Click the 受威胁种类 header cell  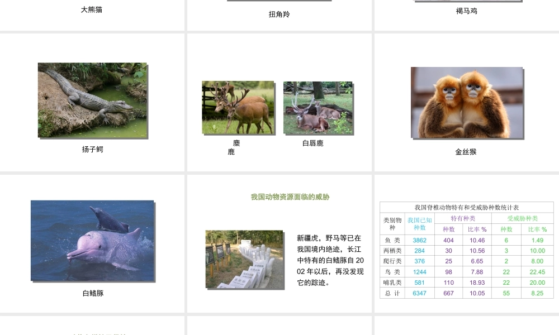(x=522, y=218)
